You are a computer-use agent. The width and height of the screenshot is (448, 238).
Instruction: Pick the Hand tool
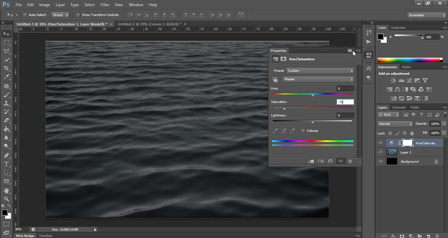click(7, 190)
